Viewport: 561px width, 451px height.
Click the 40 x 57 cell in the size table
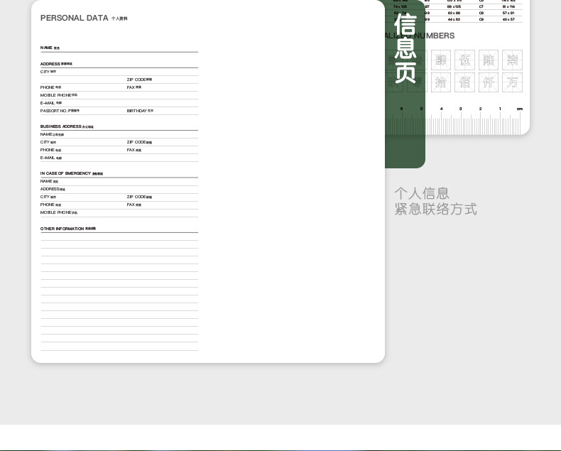[508, 20]
